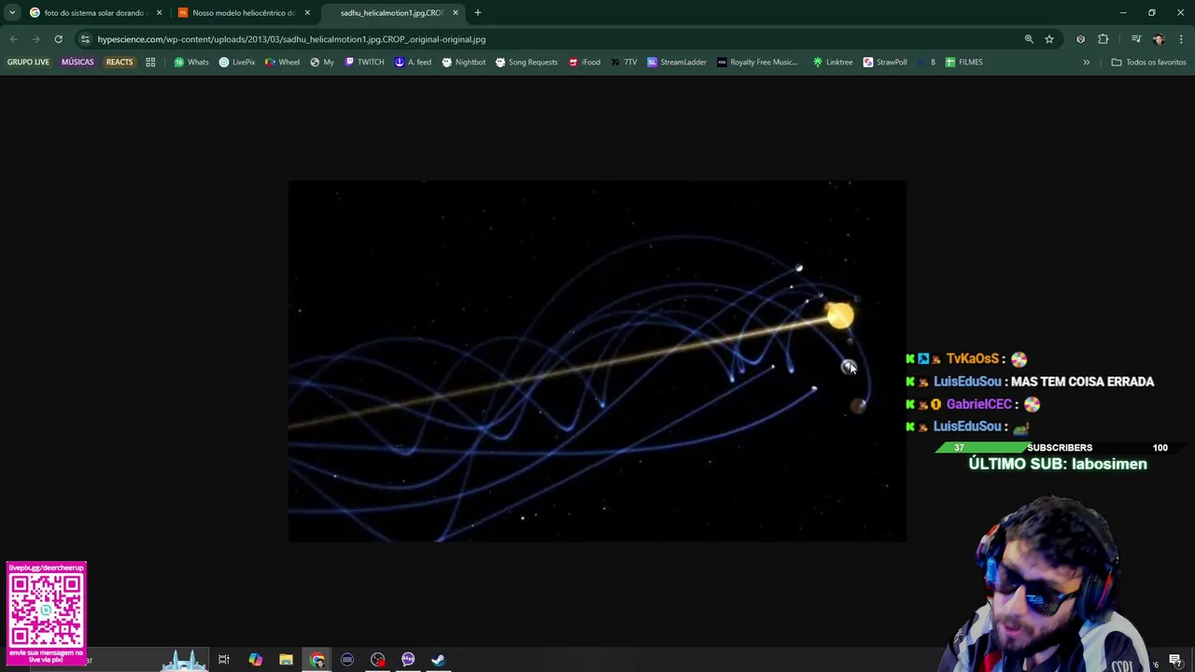Open the Wheel bookmark
1195x672 pixels.
click(282, 63)
